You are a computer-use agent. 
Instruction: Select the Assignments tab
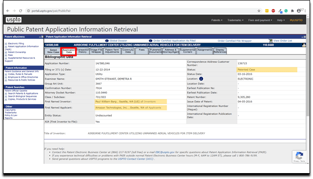(x=205, y=51)
